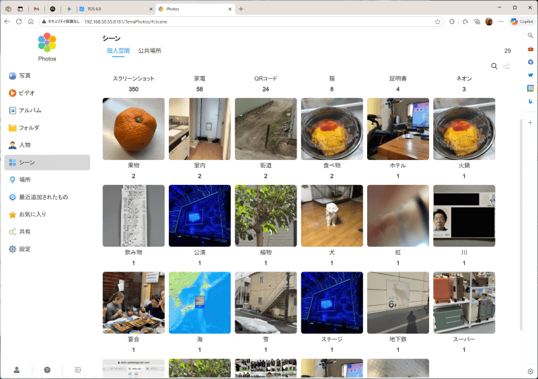Open the 公演 scene thumbnail
Image resolution: width=538 pixels, height=379 pixels.
(200, 216)
